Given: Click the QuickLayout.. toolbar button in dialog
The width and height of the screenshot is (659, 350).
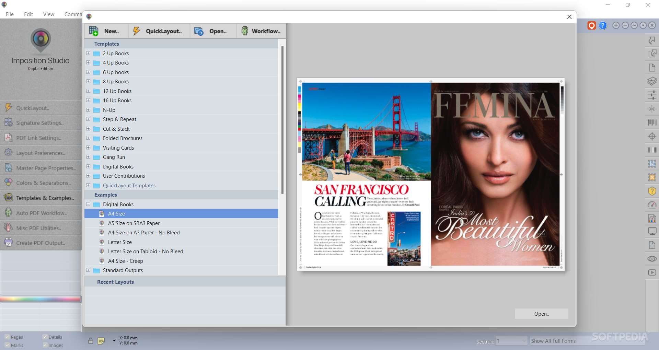Looking at the screenshot, I should coord(159,31).
